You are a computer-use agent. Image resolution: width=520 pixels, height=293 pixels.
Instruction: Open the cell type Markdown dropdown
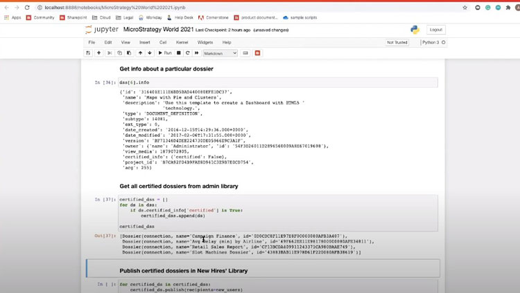pyautogui.click(x=220, y=53)
